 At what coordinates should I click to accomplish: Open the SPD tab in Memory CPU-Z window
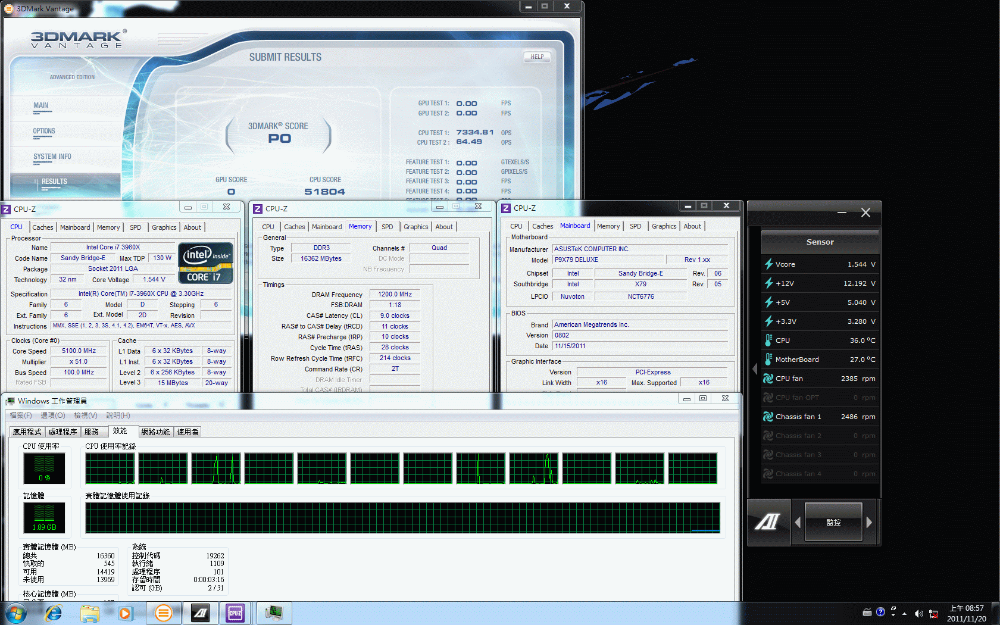[x=387, y=227]
